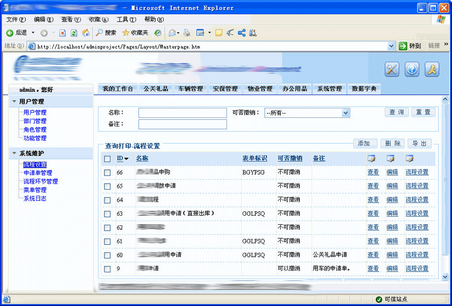Collapse the 用户管理 sidebar section
Image resolution: width=452 pixels, height=306 pixels.
[14, 101]
